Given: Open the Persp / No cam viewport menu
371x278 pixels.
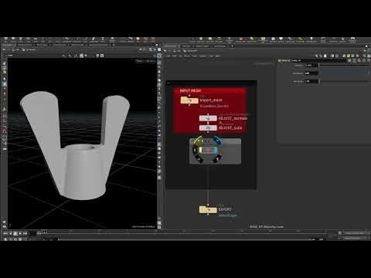Looking at the screenshot, I should point(145,61).
